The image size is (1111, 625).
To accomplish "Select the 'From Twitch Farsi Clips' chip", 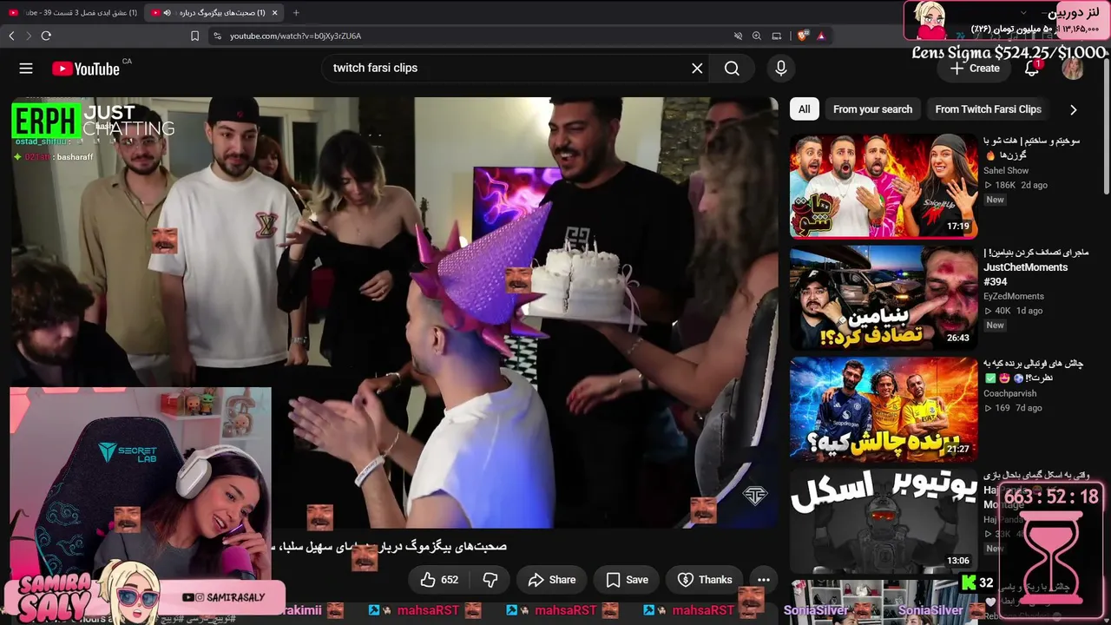I will coord(988,109).
